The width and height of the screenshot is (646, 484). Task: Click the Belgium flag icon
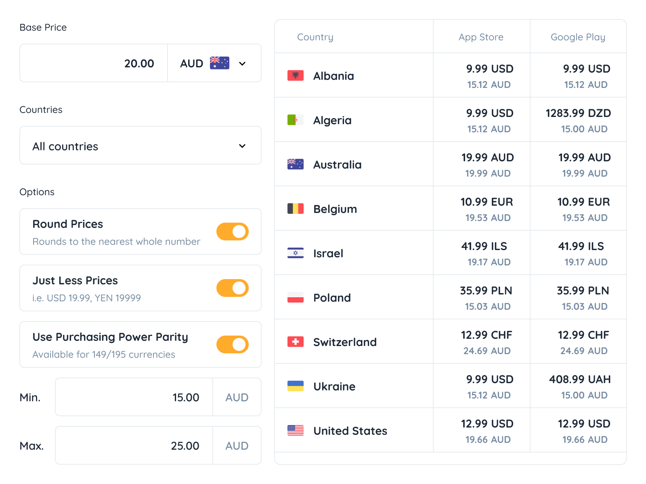[295, 209]
